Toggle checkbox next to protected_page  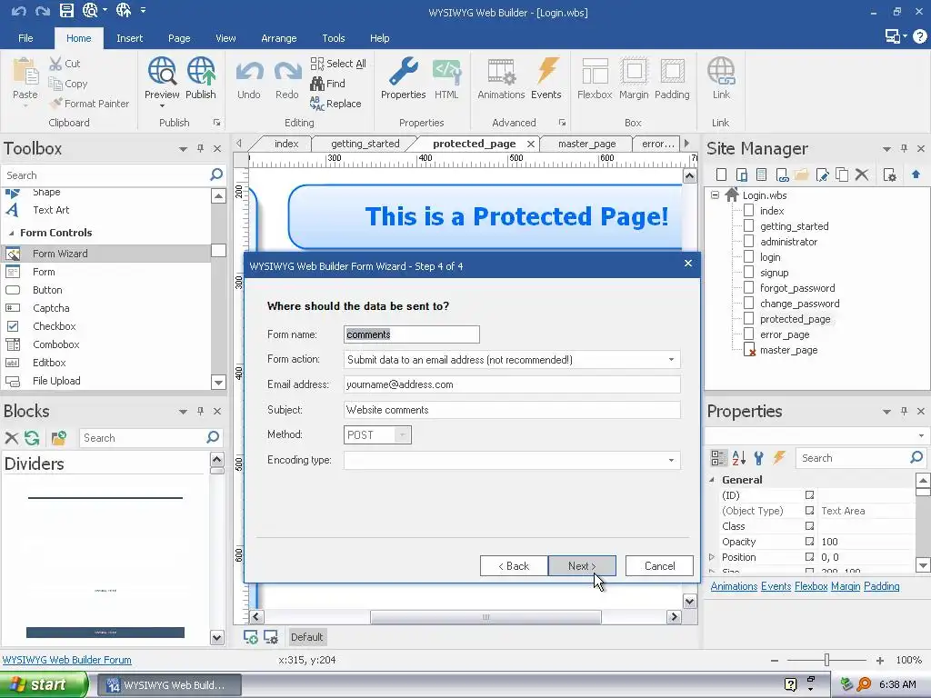749,318
